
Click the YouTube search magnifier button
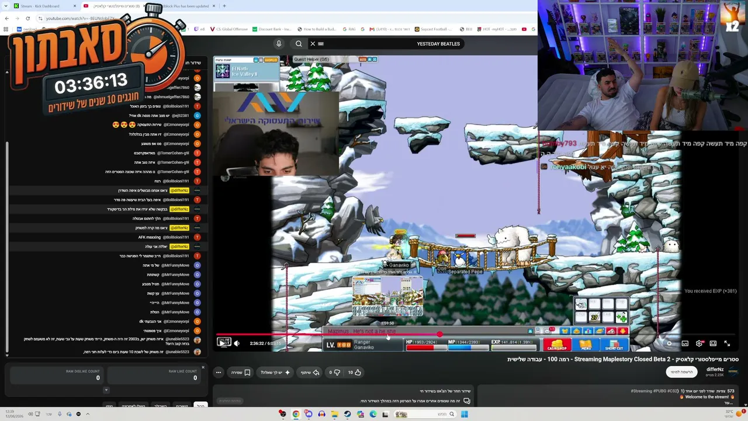click(x=299, y=44)
